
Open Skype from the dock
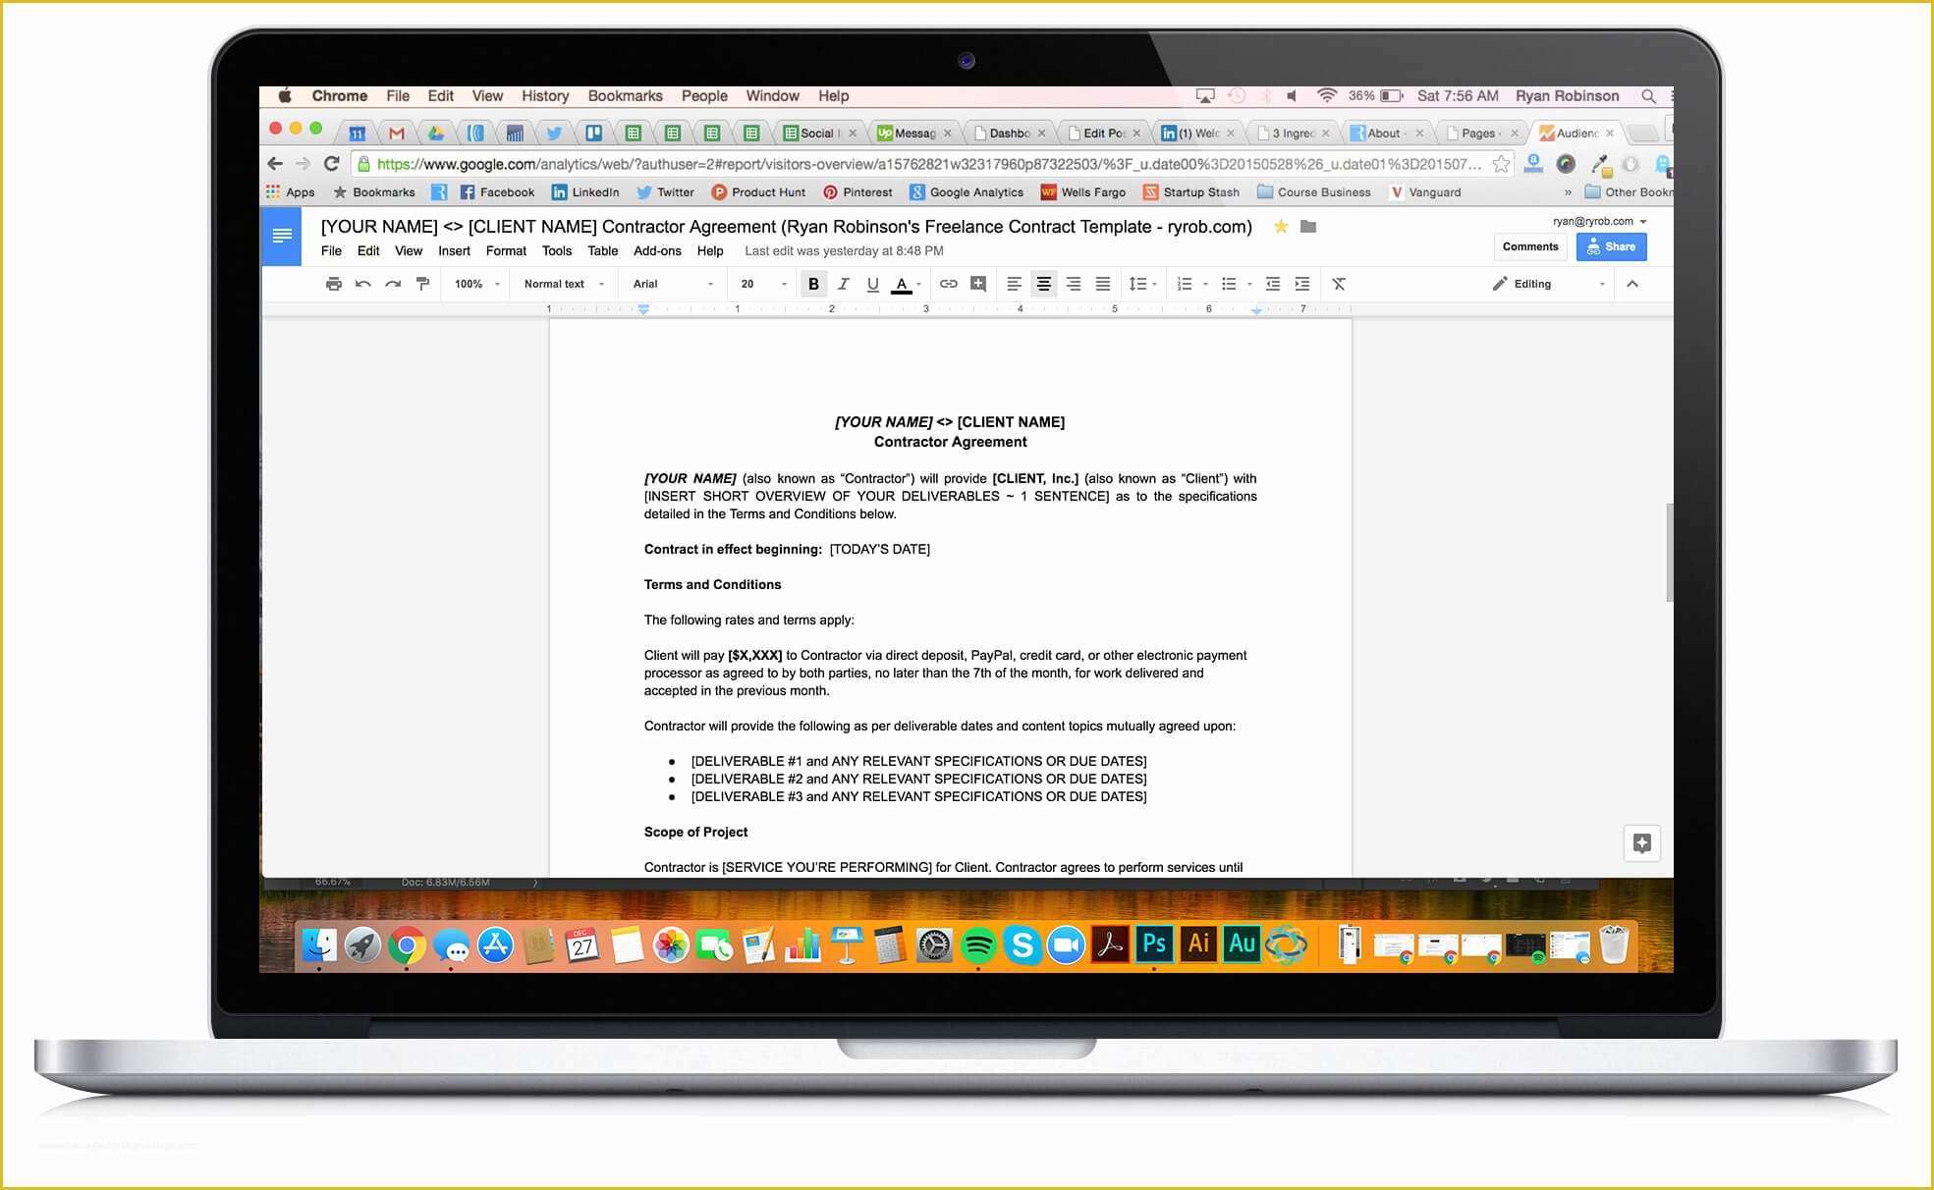pyautogui.click(x=1022, y=946)
